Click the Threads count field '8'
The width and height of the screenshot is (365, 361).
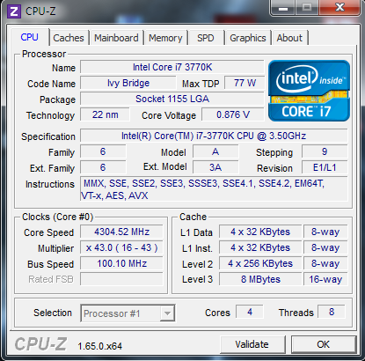332,312
